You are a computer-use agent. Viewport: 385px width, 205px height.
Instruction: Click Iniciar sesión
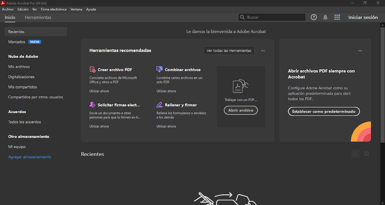point(363,17)
